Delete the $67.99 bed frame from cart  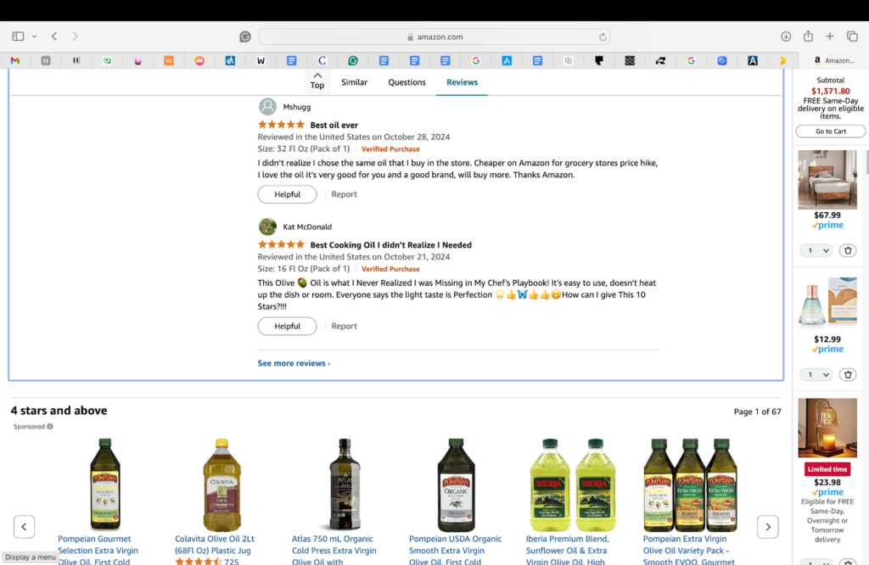[848, 250]
